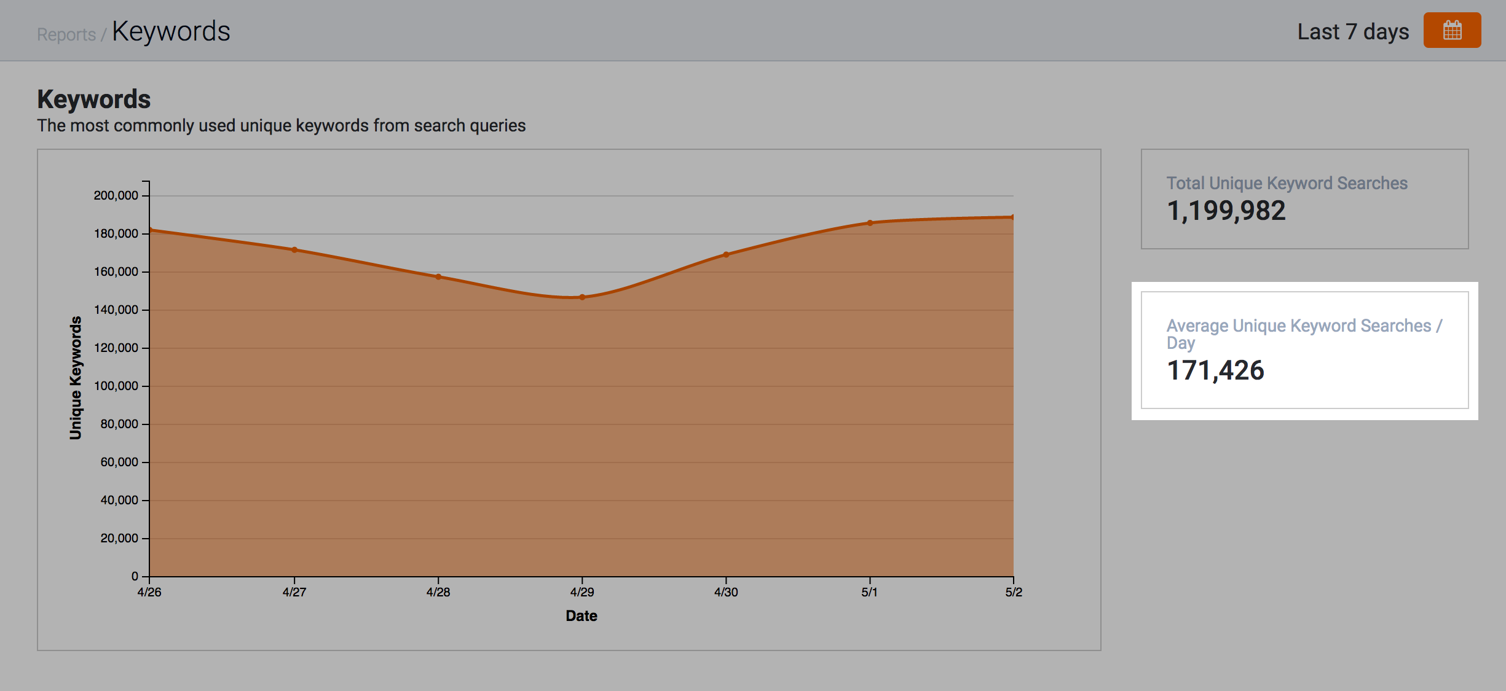Go back to Reports breadcrumb link
The height and width of the screenshot is (691, 1506).
(66, 34)
